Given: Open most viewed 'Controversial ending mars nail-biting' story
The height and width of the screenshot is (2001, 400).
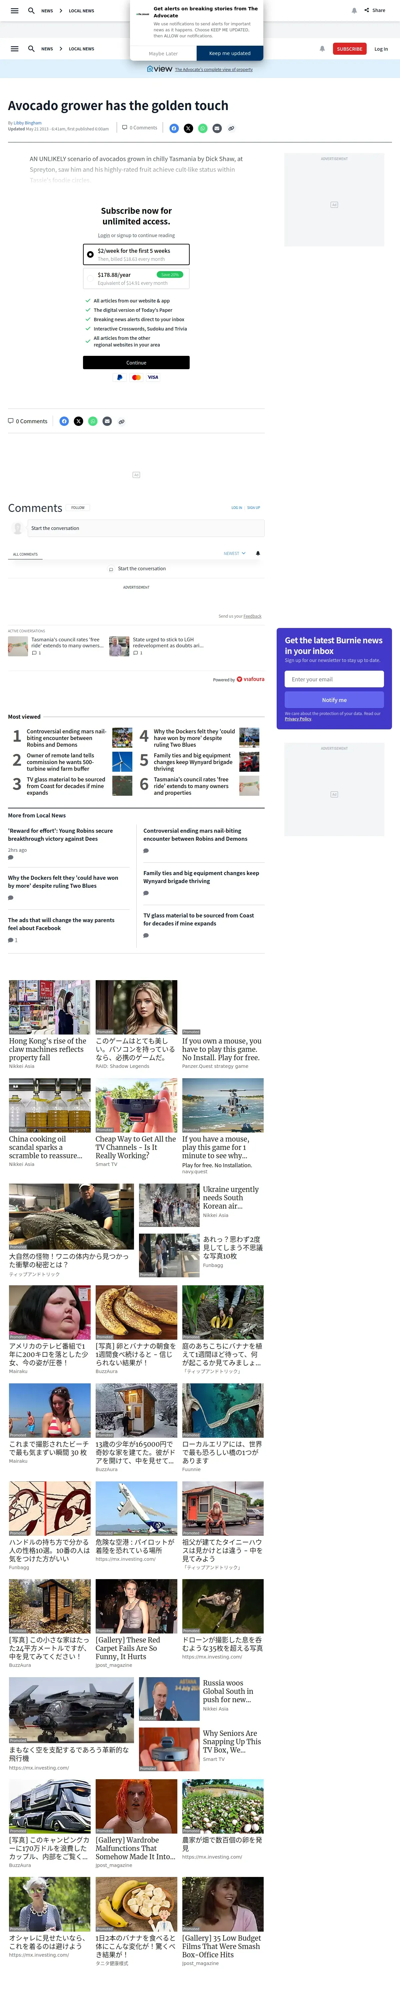Looking at the screenshot, I should 66,738.
